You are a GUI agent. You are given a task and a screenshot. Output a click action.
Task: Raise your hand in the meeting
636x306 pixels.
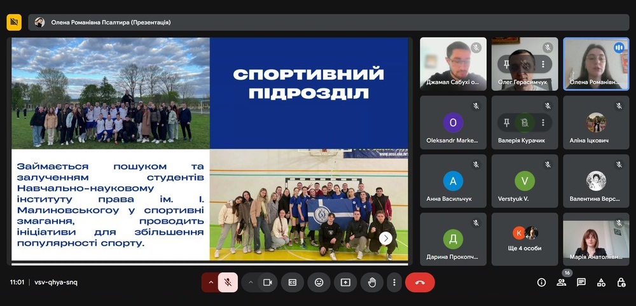tap(371, 282)
